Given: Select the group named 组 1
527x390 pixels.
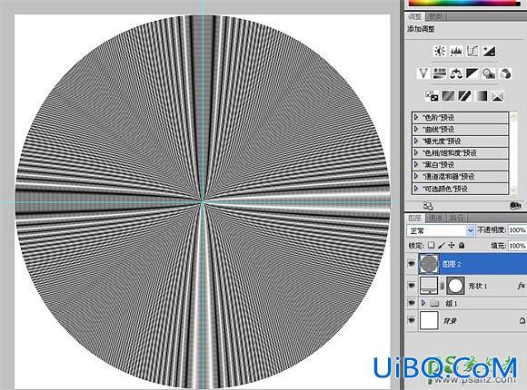Looking at the screenshot, I should point(451,304).
